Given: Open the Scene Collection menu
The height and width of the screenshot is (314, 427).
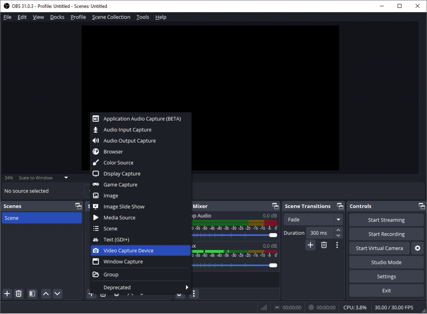Looking at the screenshot, I should click(x=111, y=17).
